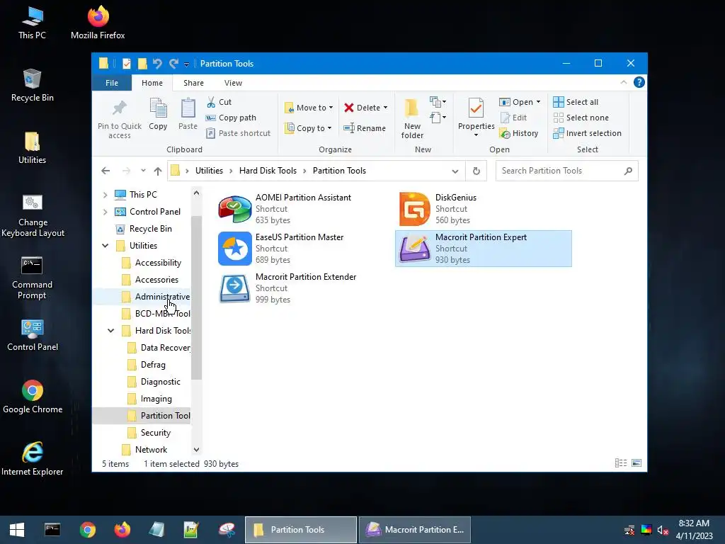725x544 pixels.
Task: Switch to the Home ribbon tab
Action: 152,83
